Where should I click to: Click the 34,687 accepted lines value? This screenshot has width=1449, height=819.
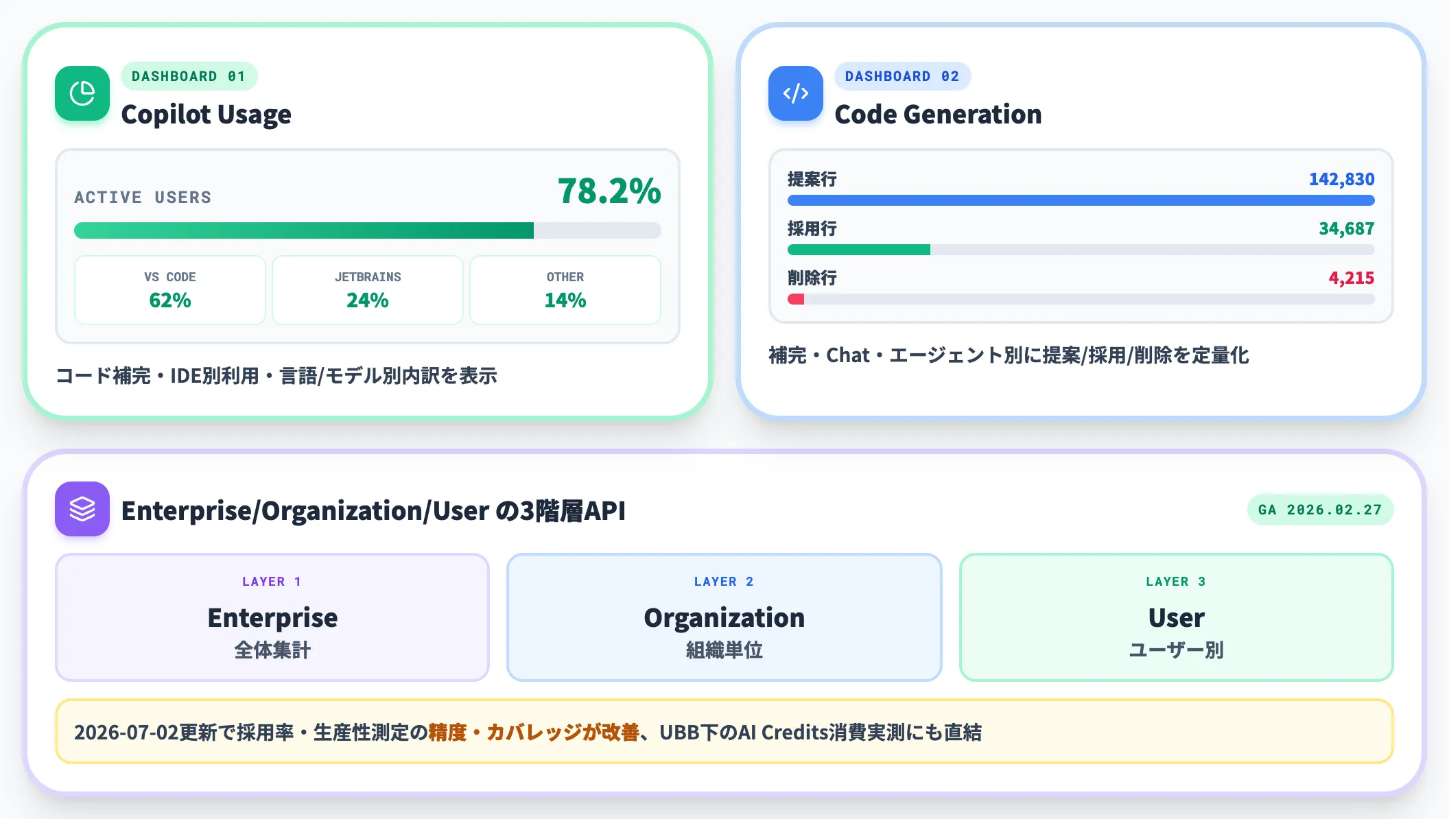pos(1347,228)
